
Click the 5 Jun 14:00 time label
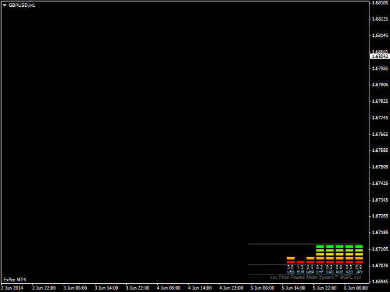[x=293, y=288]
